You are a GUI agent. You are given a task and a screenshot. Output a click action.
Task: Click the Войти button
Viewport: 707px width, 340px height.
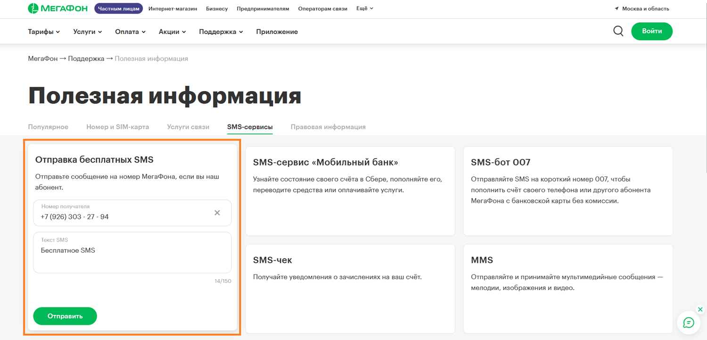[652, 31]
